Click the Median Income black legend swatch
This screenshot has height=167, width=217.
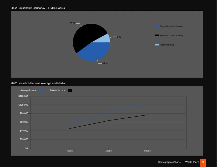tap(70, 90)
